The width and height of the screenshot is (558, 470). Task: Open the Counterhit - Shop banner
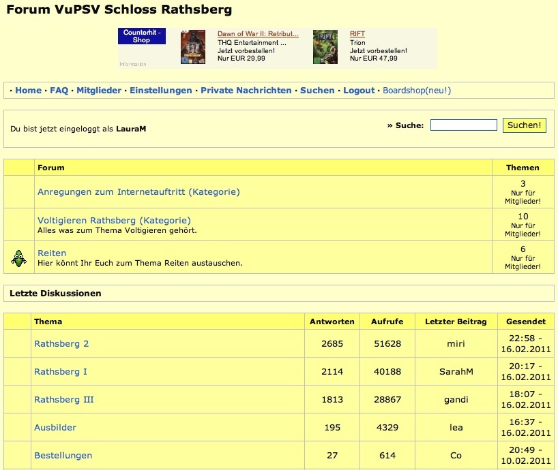142,36
